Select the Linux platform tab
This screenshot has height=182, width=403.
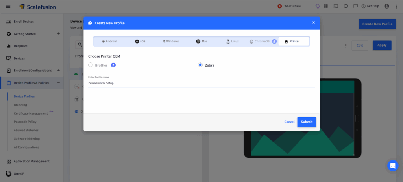232,41
